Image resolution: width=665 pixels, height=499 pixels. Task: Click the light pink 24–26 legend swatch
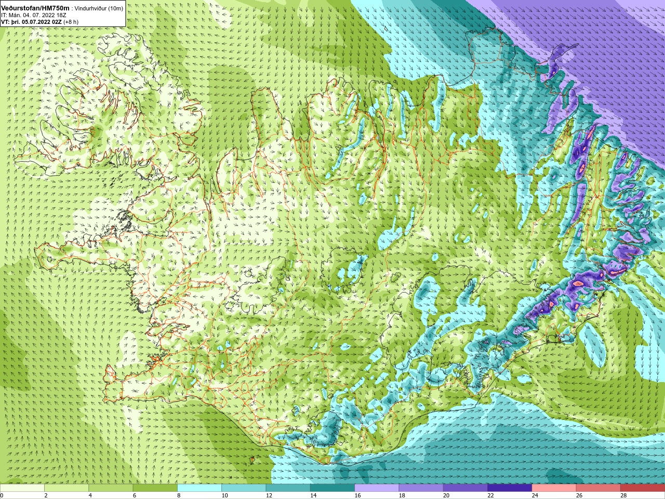coord(554,488)
